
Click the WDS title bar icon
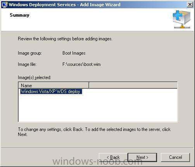[5, 5]
